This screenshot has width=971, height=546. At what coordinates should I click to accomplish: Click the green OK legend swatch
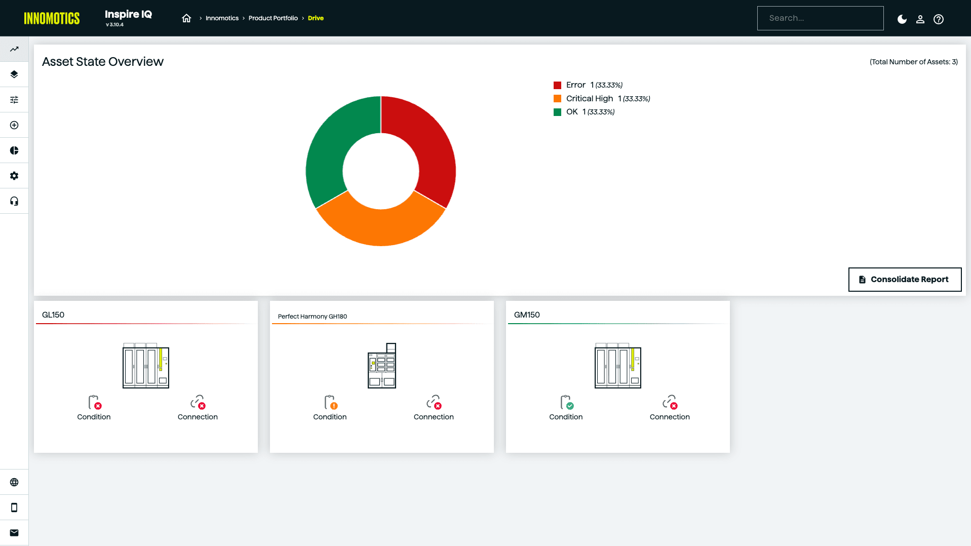click(x=557, y=112)
